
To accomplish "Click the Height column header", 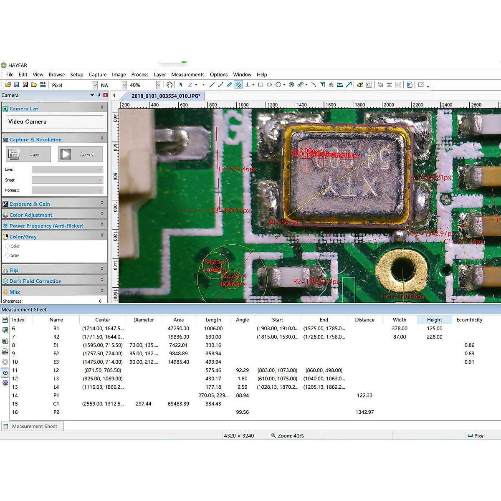I will click(434, 320).
